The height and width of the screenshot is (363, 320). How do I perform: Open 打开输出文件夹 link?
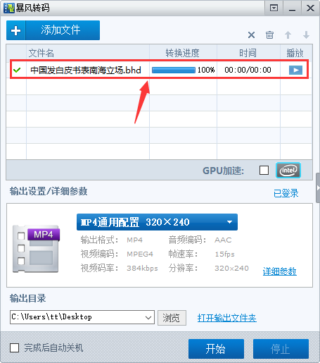pyautogui.click(x=227, y=318)
